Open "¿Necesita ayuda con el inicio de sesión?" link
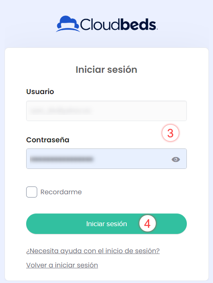The height and width of the screenshot is (283, 213). click(93, 251)
